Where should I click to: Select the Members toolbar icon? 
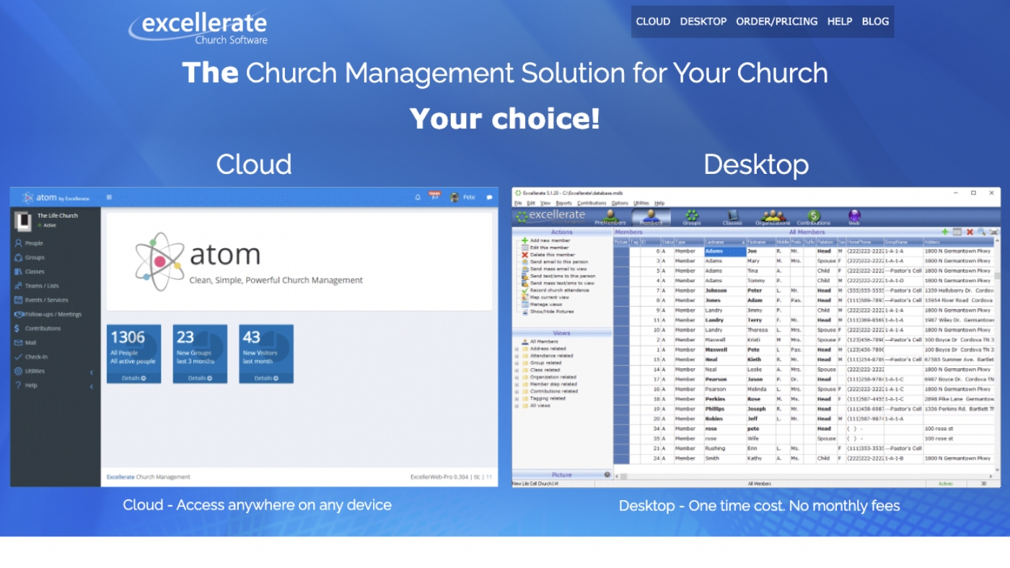tap(651, 217)
